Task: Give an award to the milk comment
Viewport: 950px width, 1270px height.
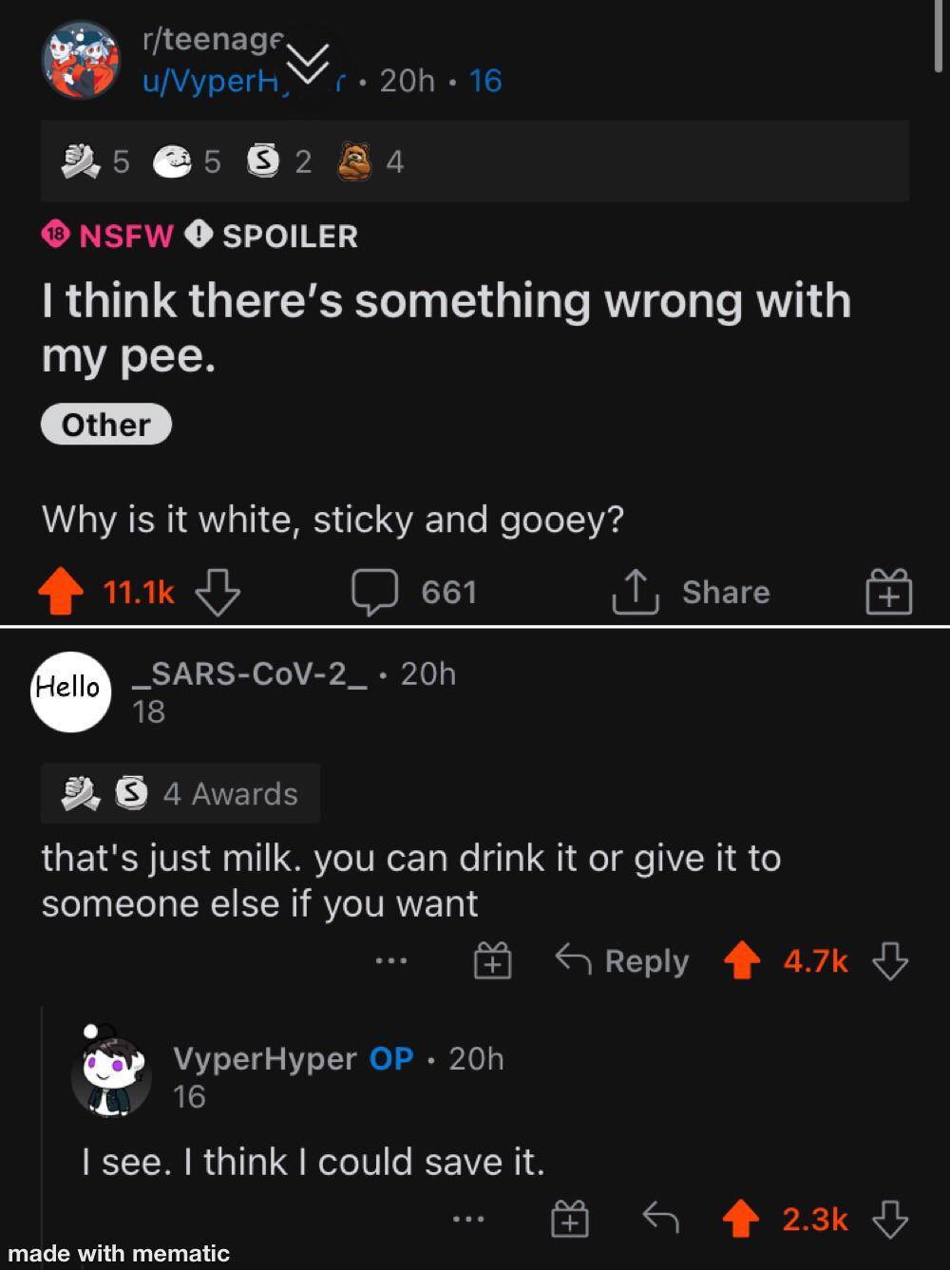Action: coord(493,962)
